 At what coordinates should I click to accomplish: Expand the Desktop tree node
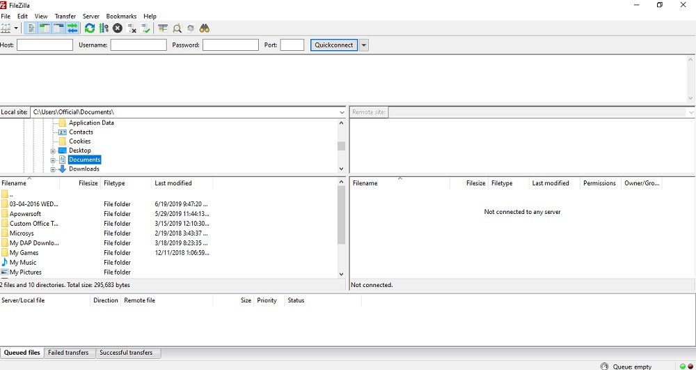pyautogui.click(x=53, y=151)
